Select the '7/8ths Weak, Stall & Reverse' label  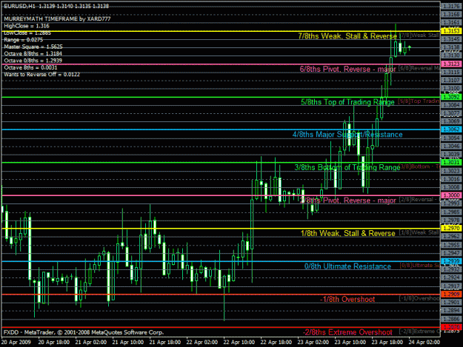click(x=347, y=36)
